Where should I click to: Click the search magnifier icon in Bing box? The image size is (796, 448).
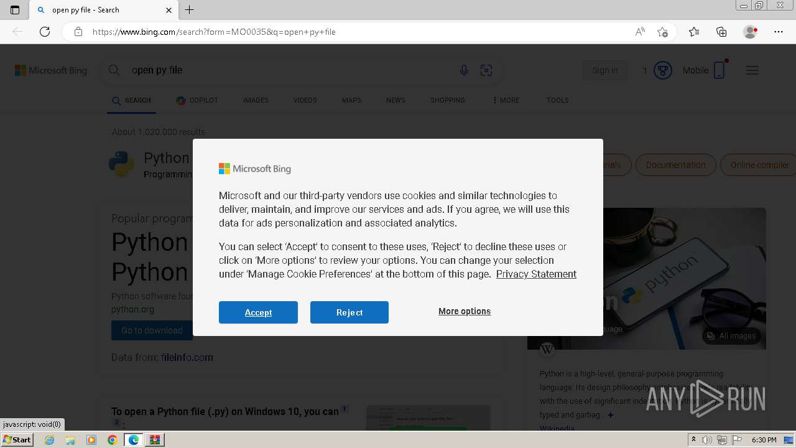pyautogui.click(x=114, y=70)
